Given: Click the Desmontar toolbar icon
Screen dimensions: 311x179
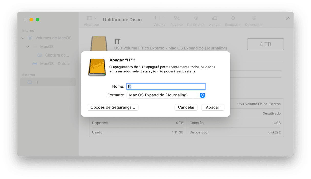Looking at the screenshot, I should (254, 18).
